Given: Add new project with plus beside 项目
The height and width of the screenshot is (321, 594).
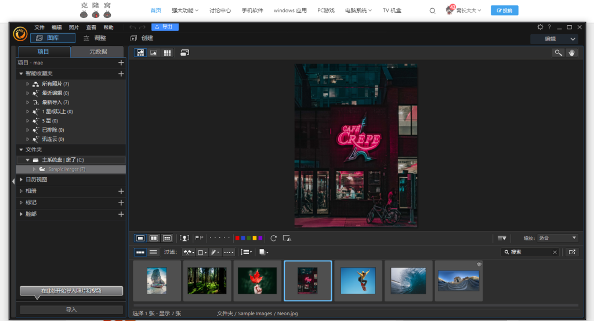Looking at the screenshot, I should pyautogui.click(x=121, y=63).
